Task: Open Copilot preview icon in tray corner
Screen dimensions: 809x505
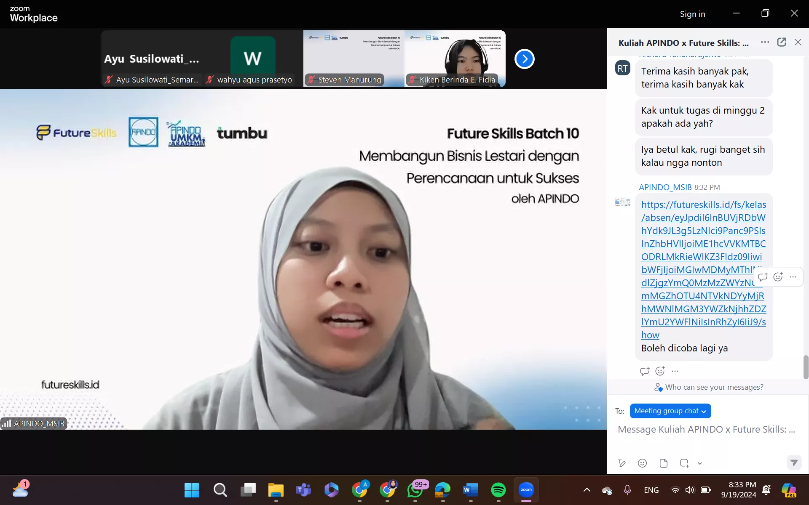Action: point(789,490)
